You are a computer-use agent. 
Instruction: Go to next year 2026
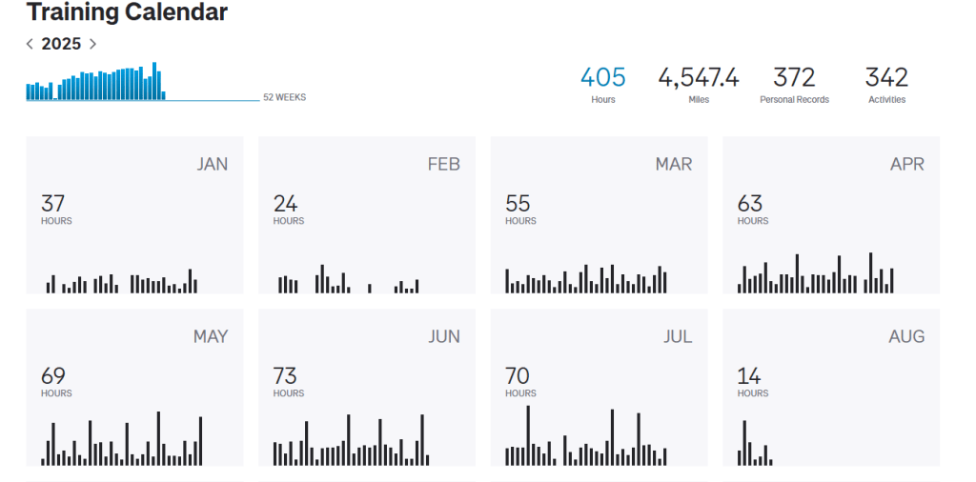92,44
